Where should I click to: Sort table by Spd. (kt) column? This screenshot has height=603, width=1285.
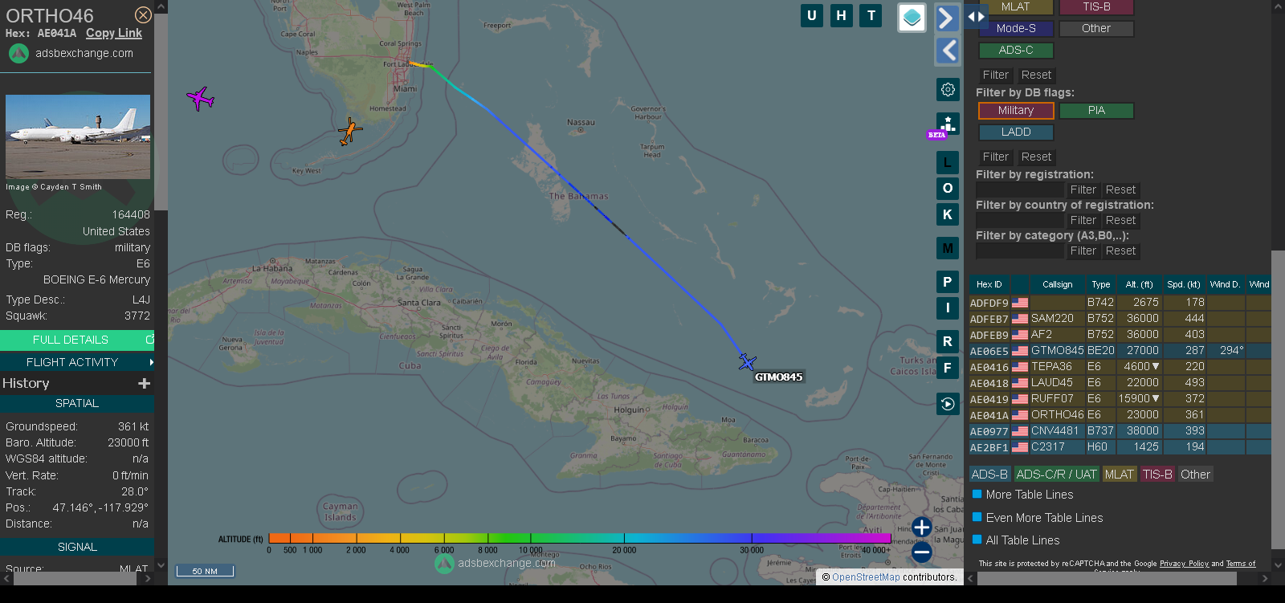click(1183, 284)
